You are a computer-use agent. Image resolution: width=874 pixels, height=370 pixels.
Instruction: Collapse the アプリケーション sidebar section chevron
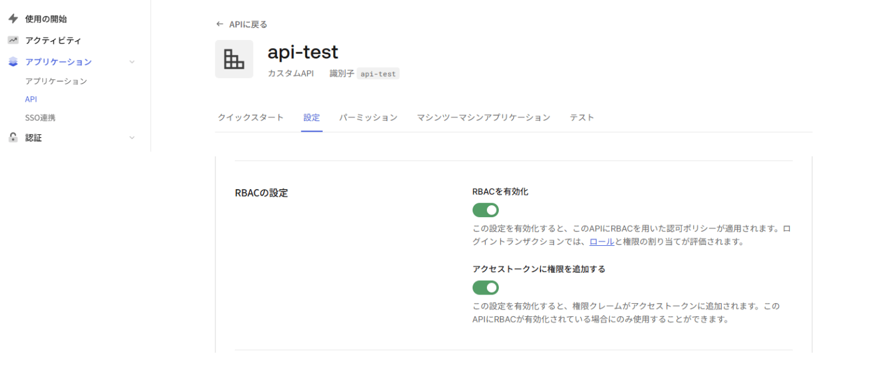[132, 62]
